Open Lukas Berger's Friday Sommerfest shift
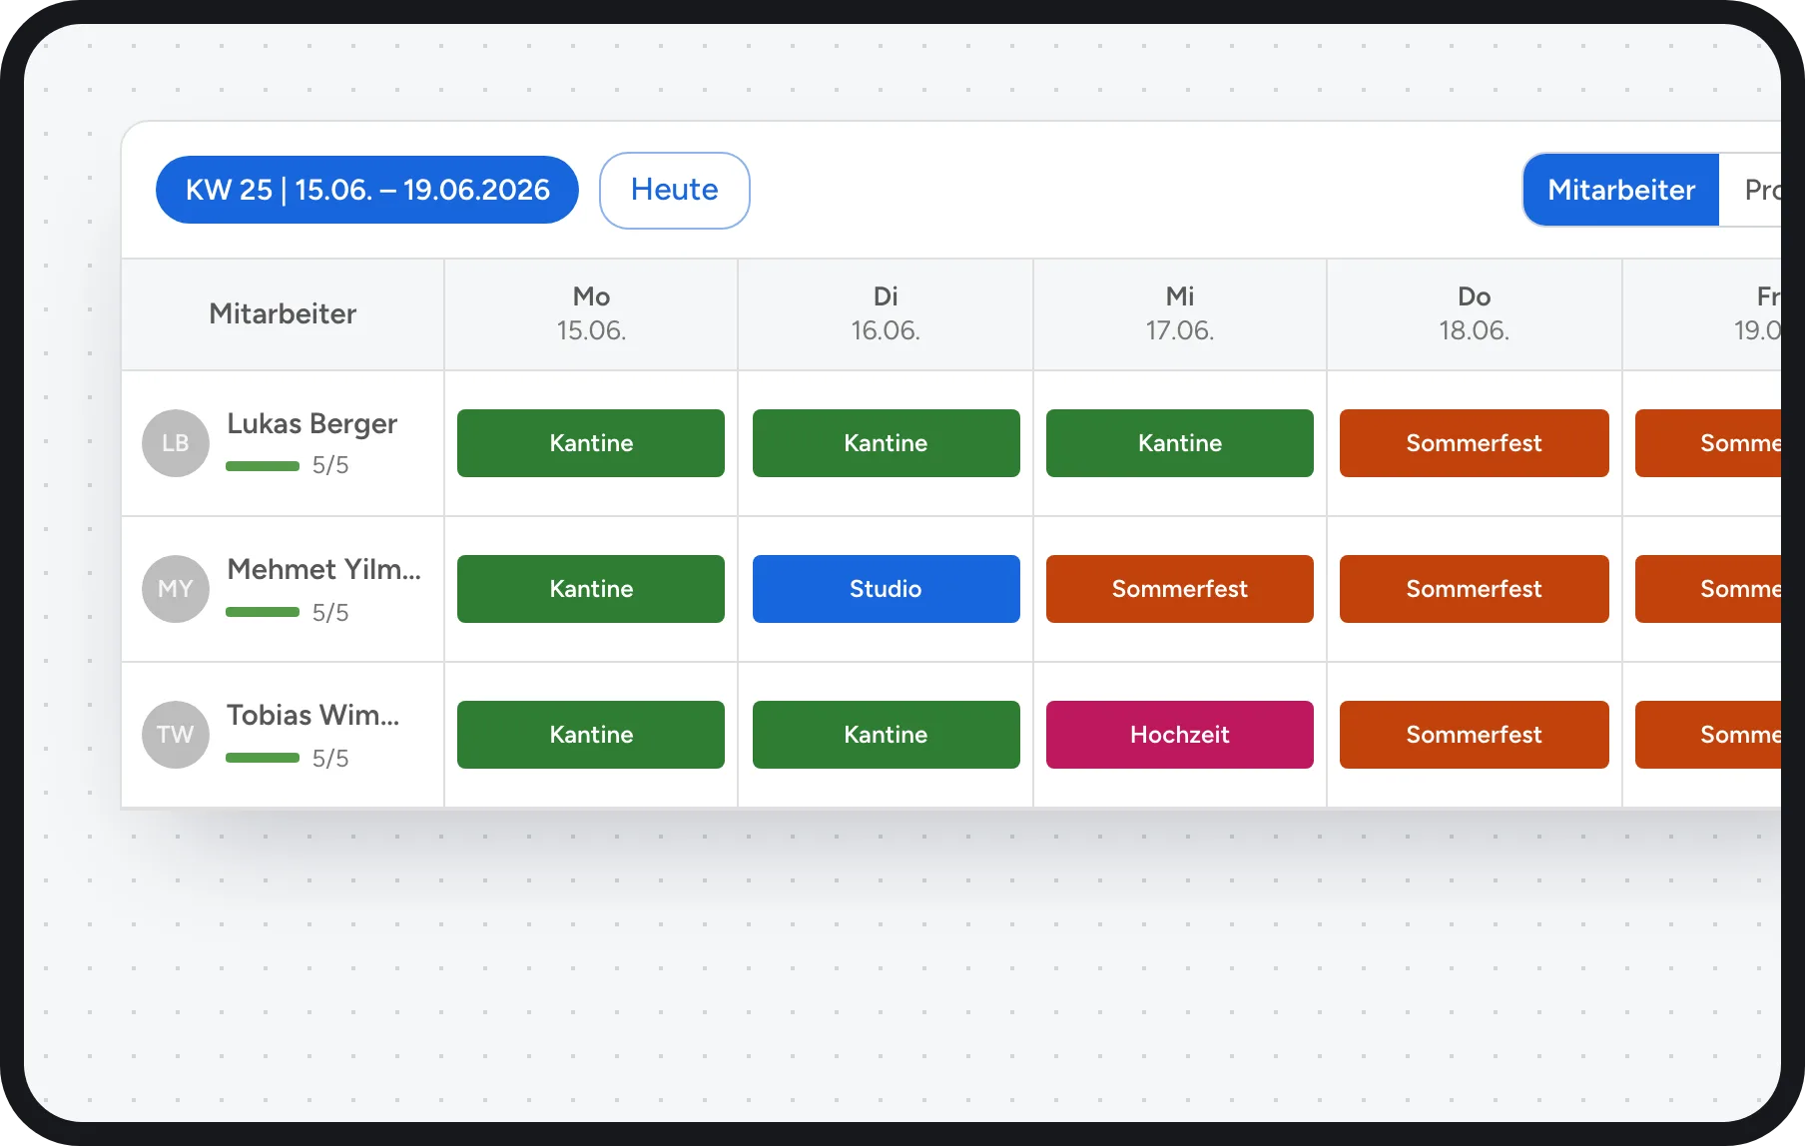The image size is (1805, 1146). click(x=1708, y=443)
